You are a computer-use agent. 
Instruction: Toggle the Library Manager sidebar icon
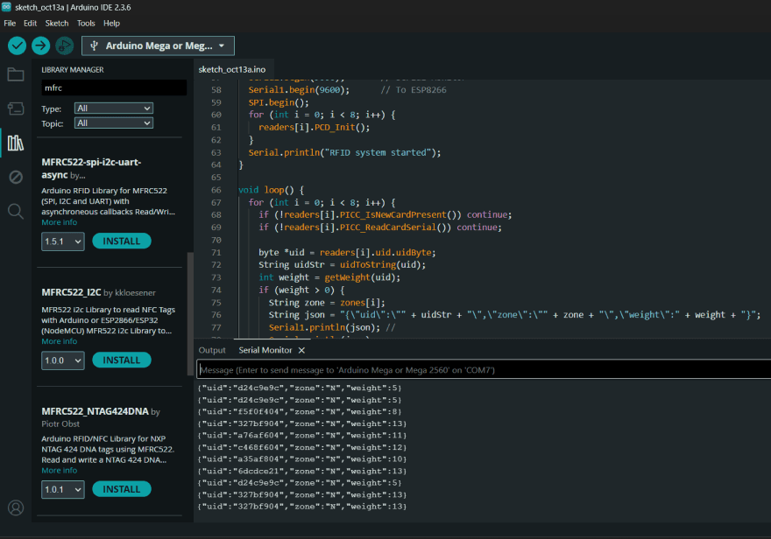(x=16, y=143)
